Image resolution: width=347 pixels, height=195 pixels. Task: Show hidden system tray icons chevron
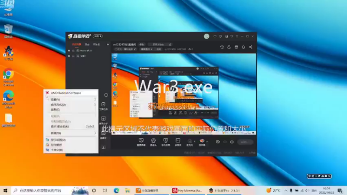286,191
